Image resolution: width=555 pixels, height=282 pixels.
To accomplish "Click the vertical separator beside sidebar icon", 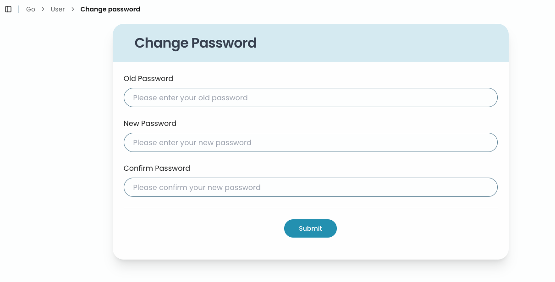I will pyautogui.click(x=19, y=9).
